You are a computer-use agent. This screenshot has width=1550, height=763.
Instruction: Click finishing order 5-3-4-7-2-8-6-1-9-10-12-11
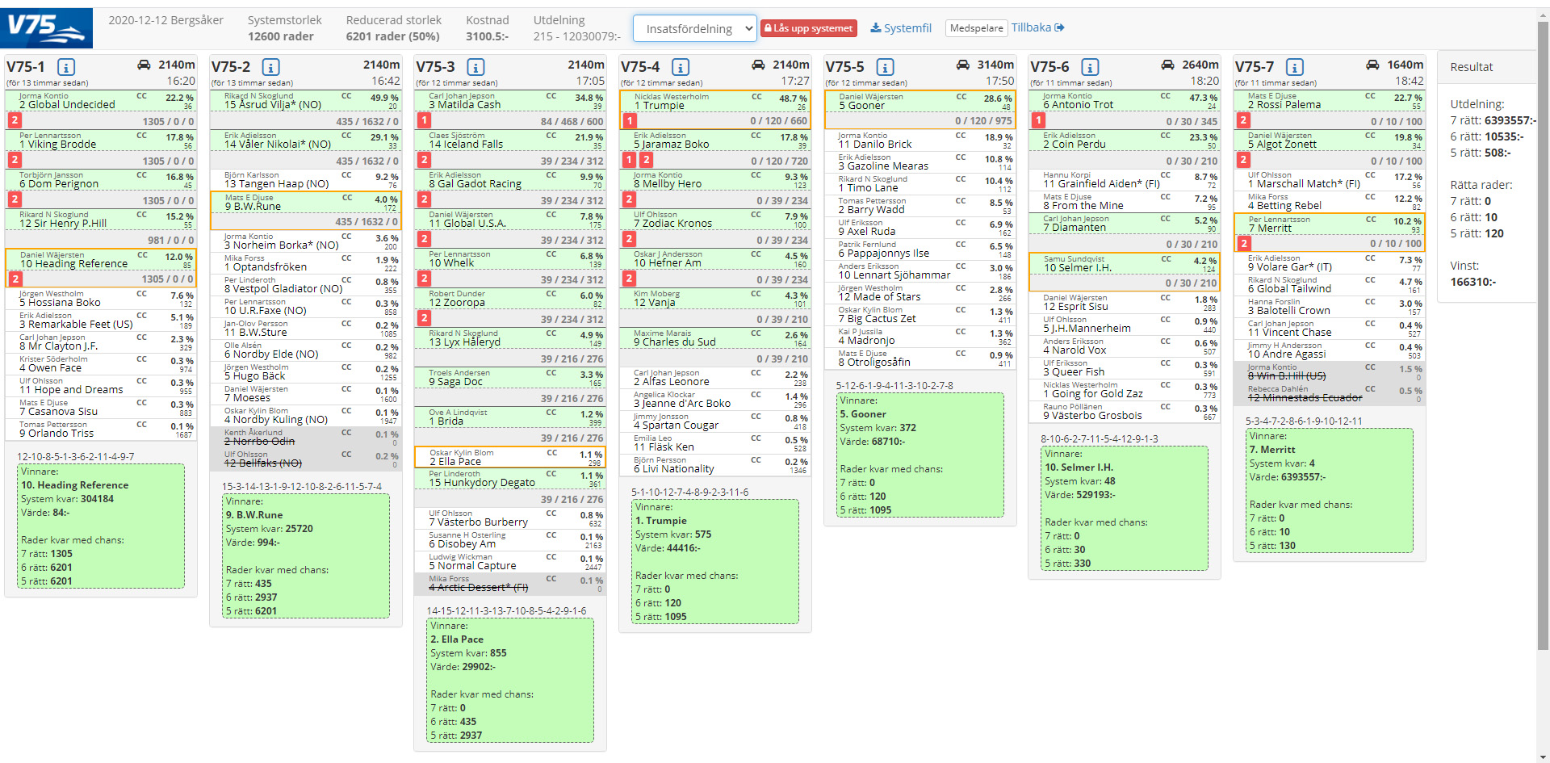tap(1304, 421)
